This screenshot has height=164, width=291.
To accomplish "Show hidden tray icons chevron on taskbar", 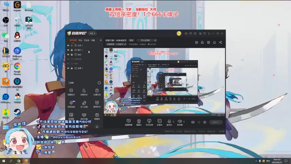I will 256,161.
